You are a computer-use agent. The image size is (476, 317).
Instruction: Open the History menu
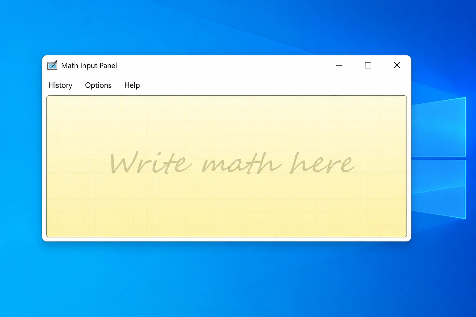pos(60,85)
